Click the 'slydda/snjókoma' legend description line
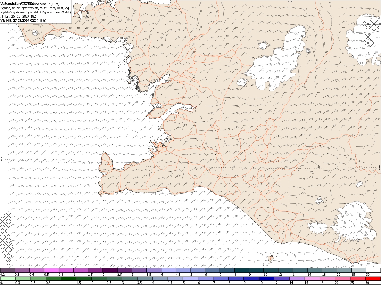Screen dimensions: 381x285 (x=35, y=12)
